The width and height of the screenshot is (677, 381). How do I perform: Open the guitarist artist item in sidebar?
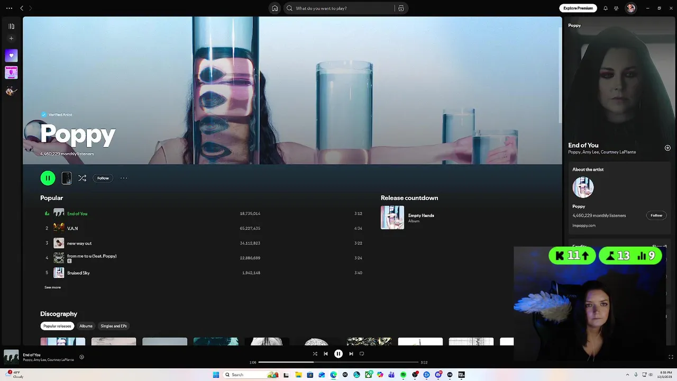tap(11, 90)
